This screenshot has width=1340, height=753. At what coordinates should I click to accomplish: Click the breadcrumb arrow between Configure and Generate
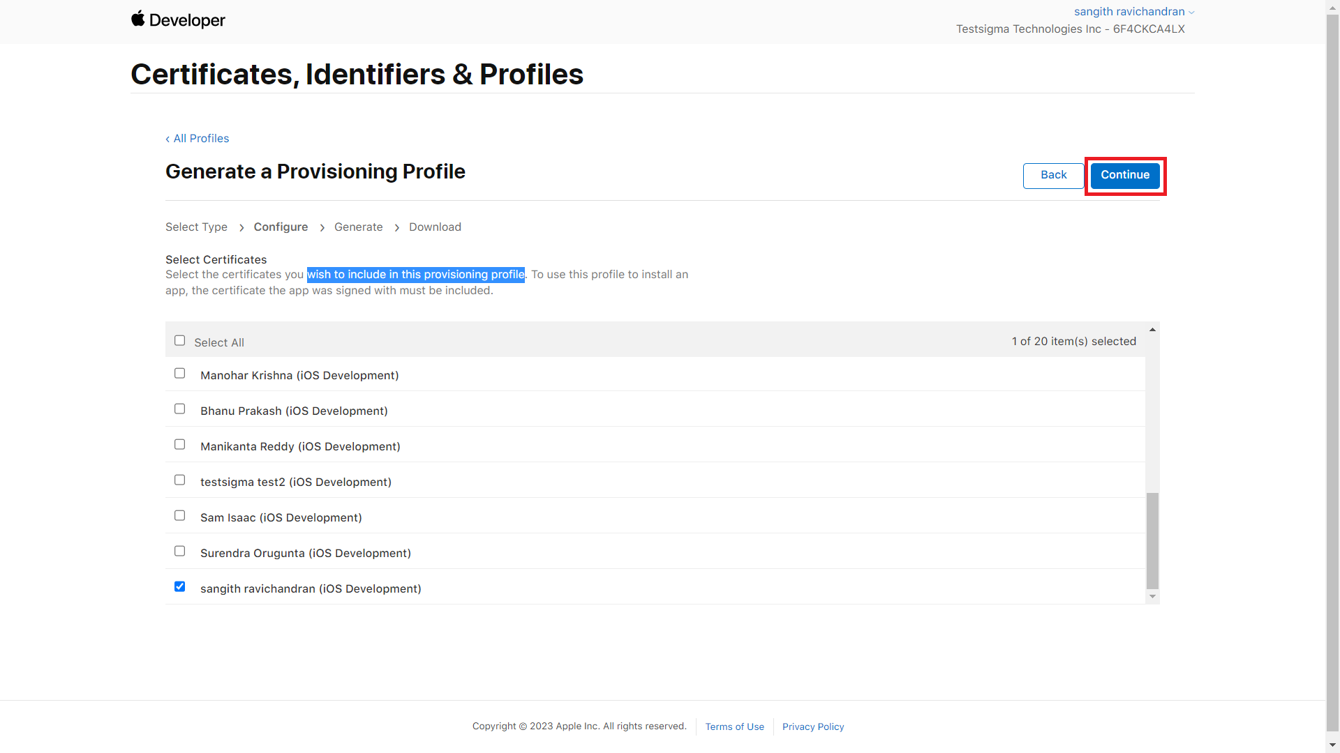322,227
